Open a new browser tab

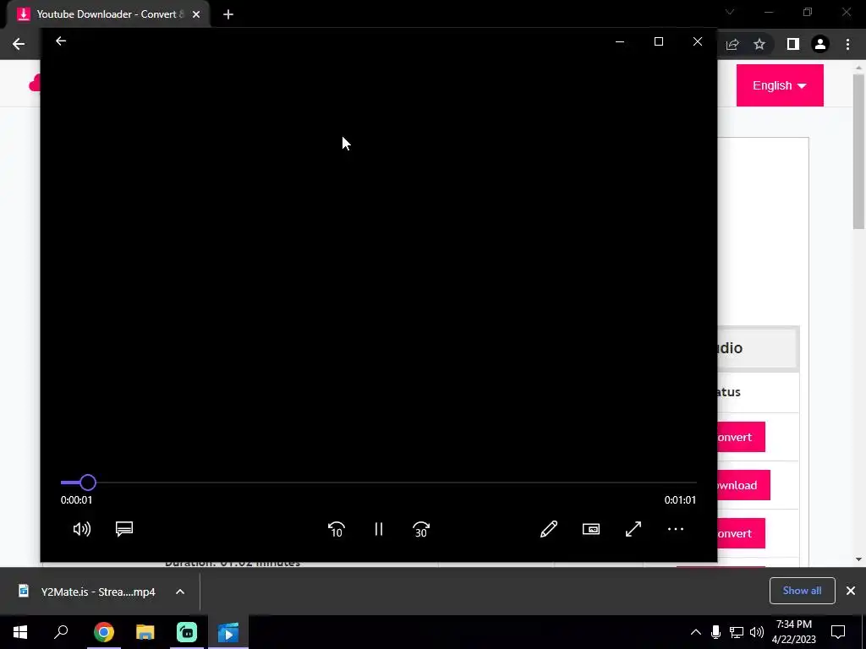[x=228, y=14]
